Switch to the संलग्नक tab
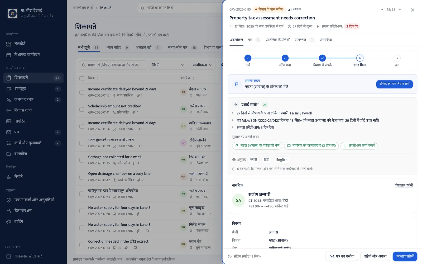This screenshot has height=264, width=422. click(304, 40)
